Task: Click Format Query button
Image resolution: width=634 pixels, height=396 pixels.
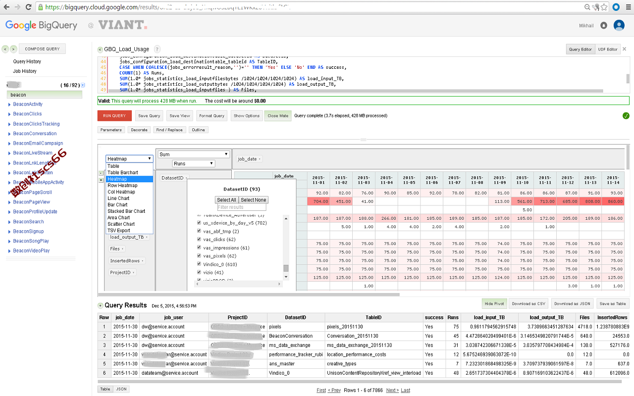Action: pos(212,116)
